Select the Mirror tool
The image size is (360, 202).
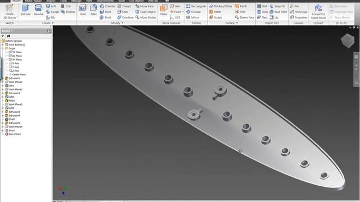point(192,17)
